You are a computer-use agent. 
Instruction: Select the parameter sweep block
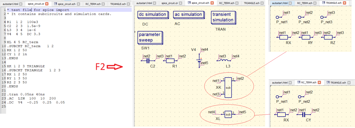[x=150, y=37]
